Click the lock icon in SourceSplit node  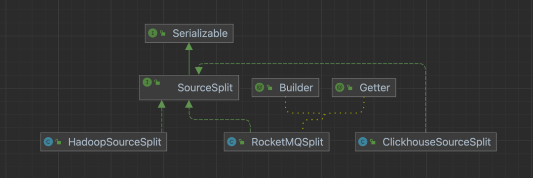157,82
